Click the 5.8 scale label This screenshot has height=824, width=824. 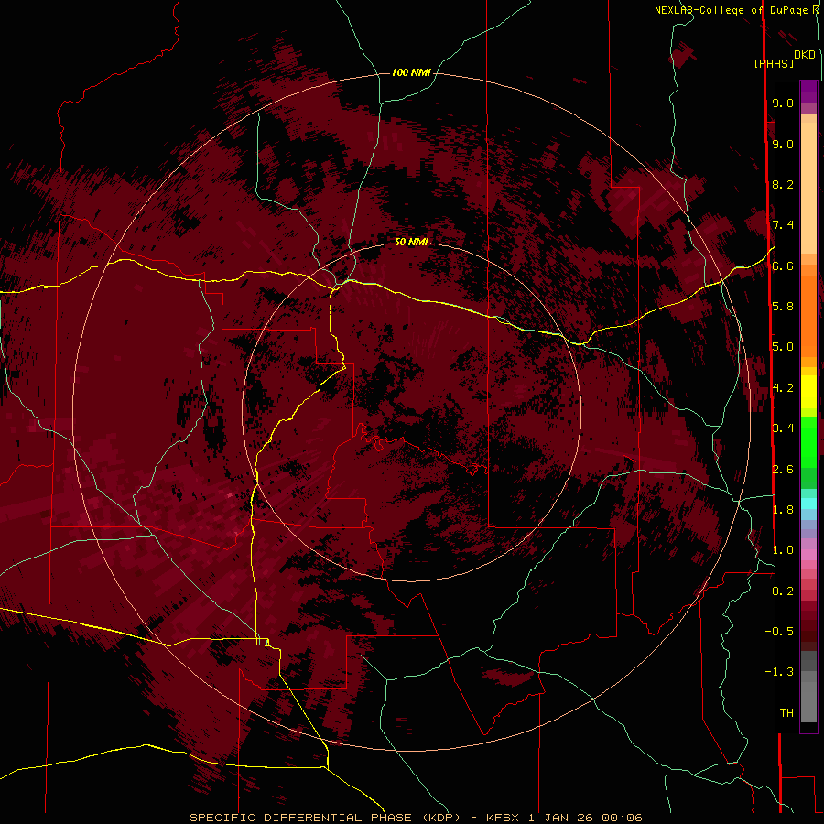(783, 307)
